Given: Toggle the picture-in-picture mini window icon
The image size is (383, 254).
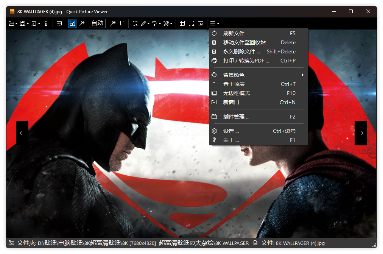Looking at the screenshot, I should 201,23.
